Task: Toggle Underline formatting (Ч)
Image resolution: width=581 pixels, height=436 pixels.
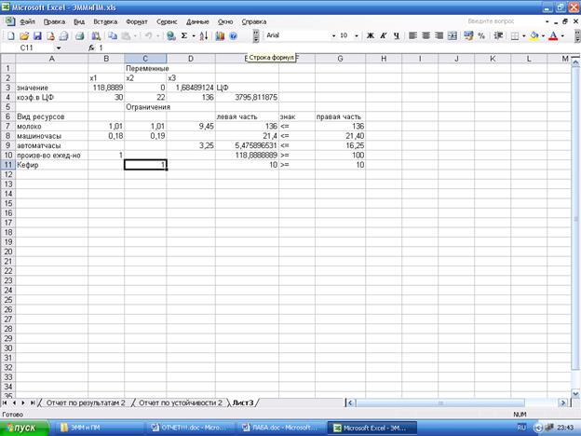Action: 398,35
